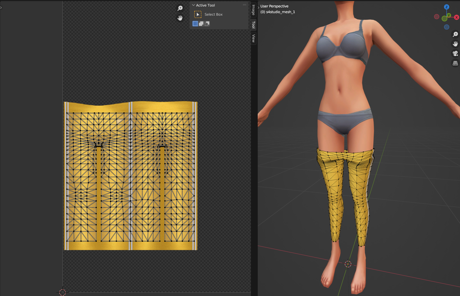Click the UV editor pan hand icon
The height and width of the screenshot is (296, 460).
click(x=180, y=18)
